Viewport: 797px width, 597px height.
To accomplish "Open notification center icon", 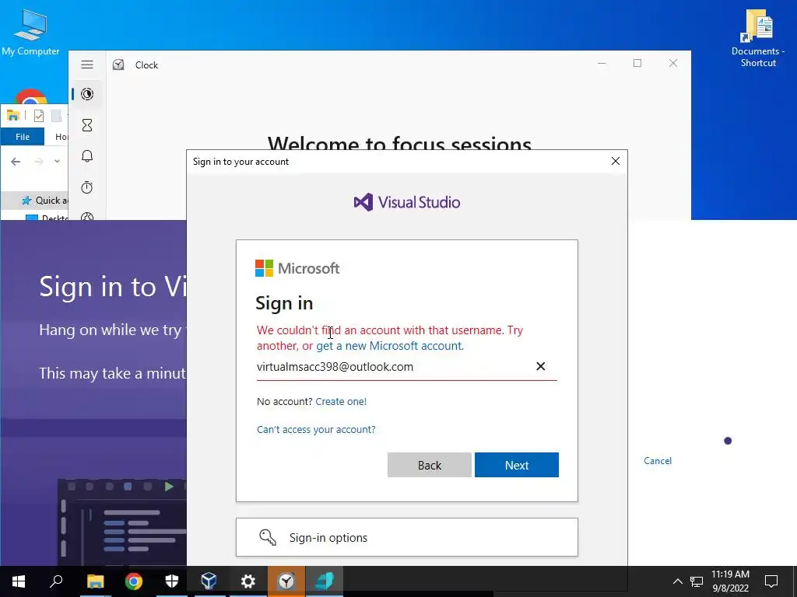I will point(771,581).
